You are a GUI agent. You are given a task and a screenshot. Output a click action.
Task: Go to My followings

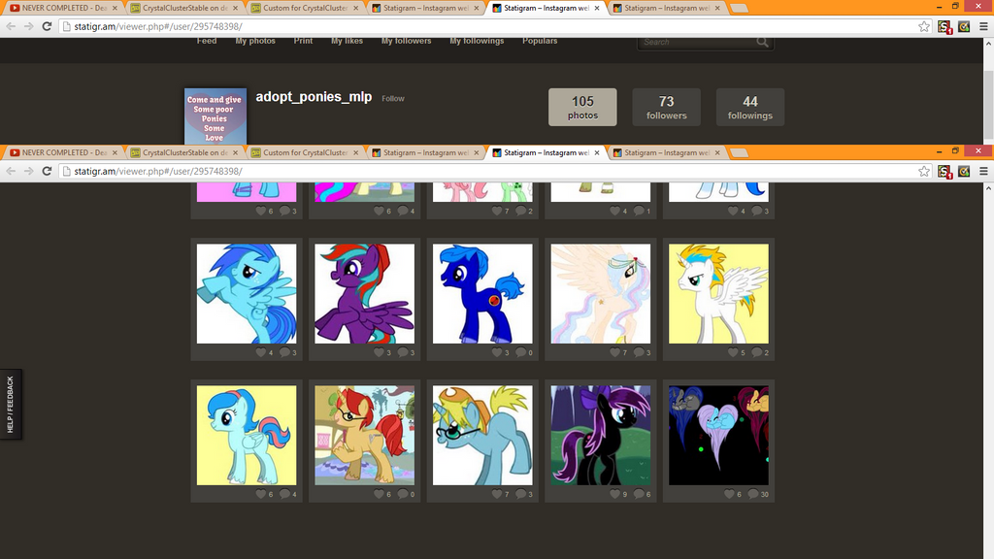click(x=477, y=41)
